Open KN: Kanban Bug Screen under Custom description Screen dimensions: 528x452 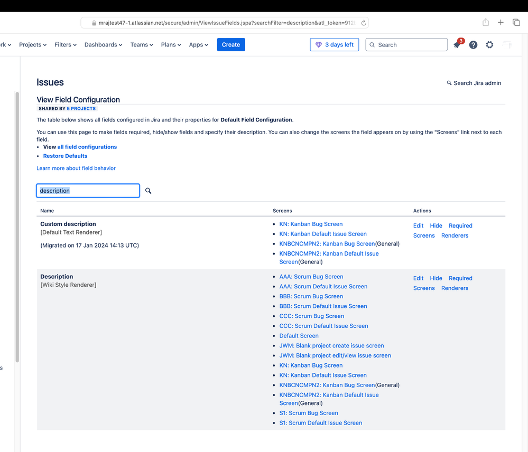click(x=311, y=224)
